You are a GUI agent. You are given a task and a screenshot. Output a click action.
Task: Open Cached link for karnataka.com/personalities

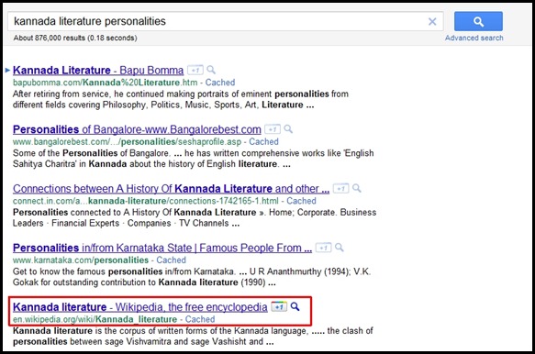(x=171, y=260)
